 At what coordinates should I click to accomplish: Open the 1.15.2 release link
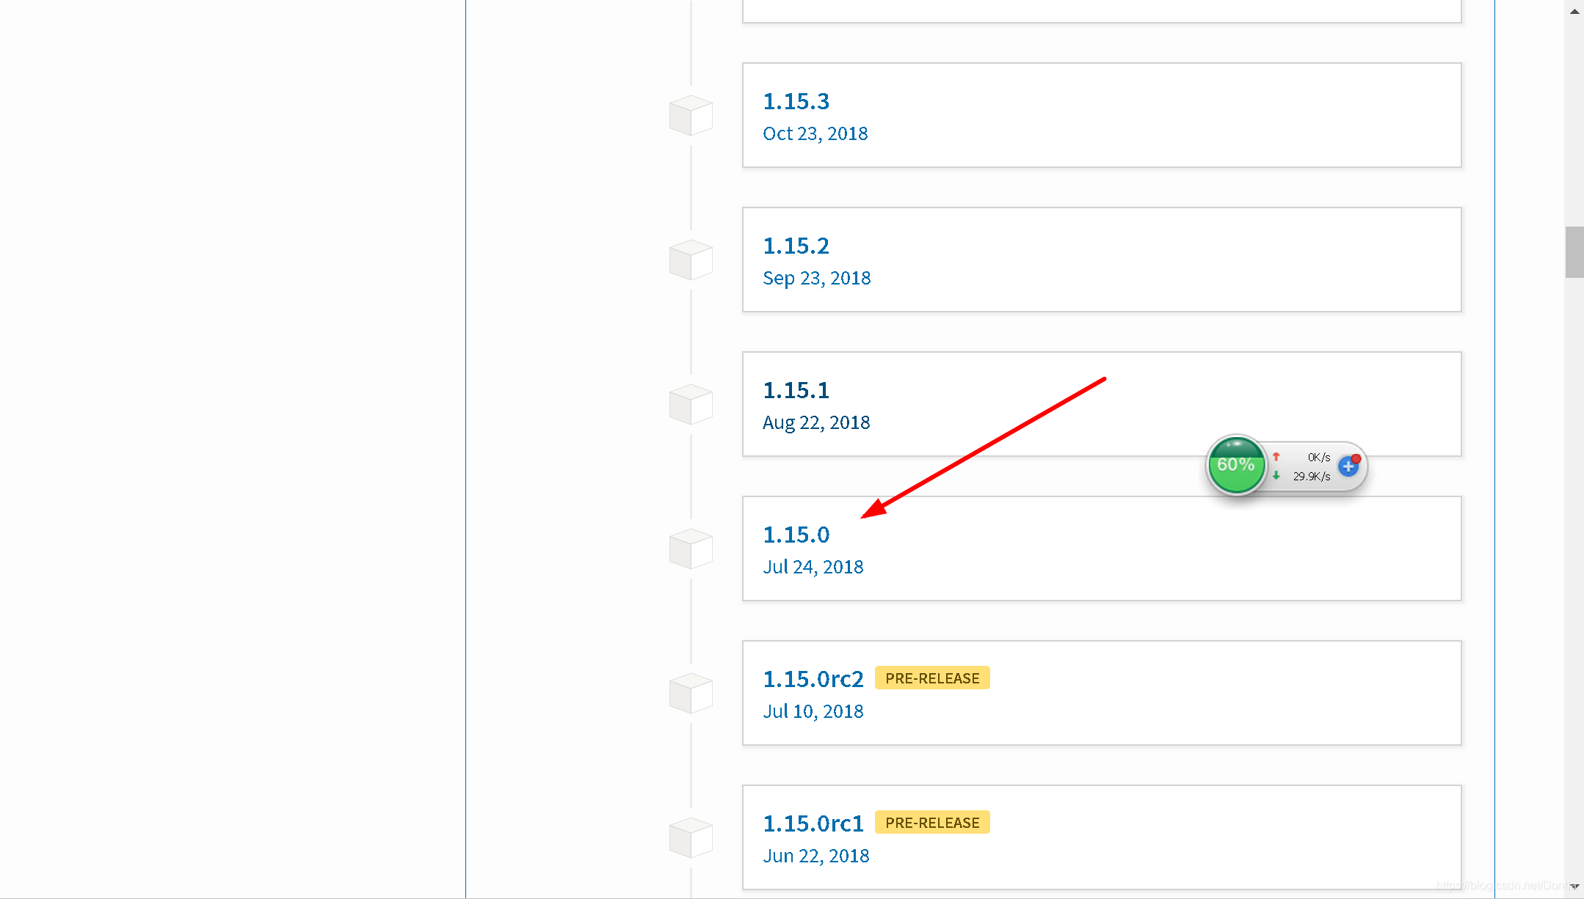[x=796, y=246]
